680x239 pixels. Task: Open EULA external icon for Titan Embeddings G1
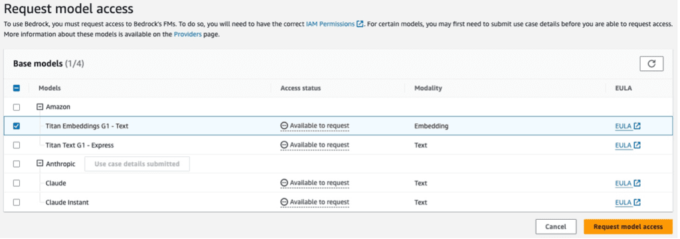click(637, 126)
